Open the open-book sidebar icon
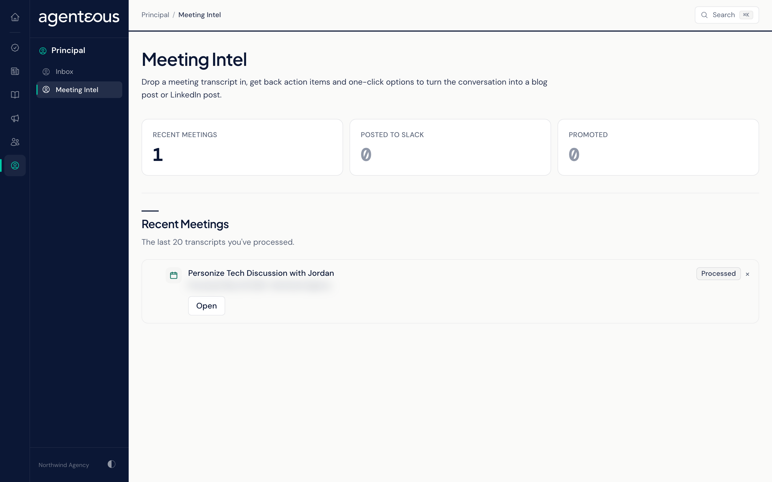The width and height of the screenshot is (772, 482). pos(15,95)
